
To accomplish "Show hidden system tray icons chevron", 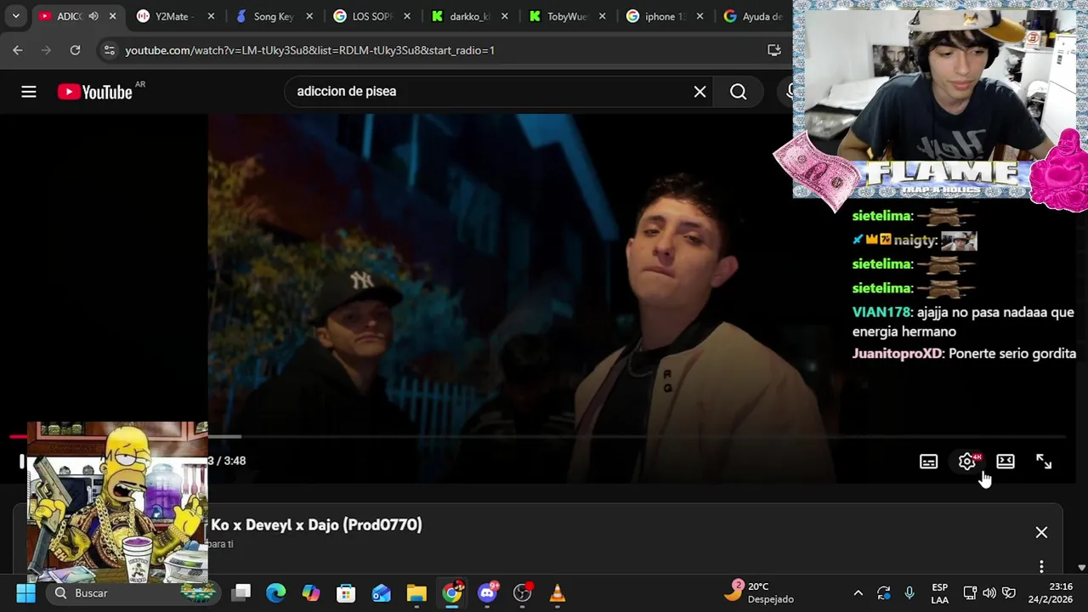I will tap(858, 592).
